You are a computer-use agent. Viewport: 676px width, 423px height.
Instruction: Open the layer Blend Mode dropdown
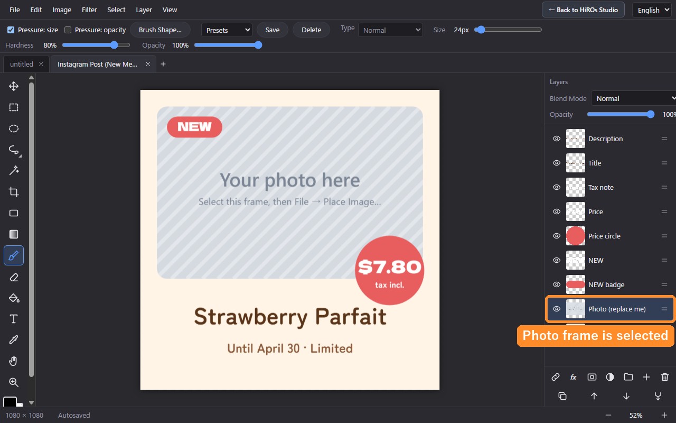pyautogui.click(x=634, y=98)
